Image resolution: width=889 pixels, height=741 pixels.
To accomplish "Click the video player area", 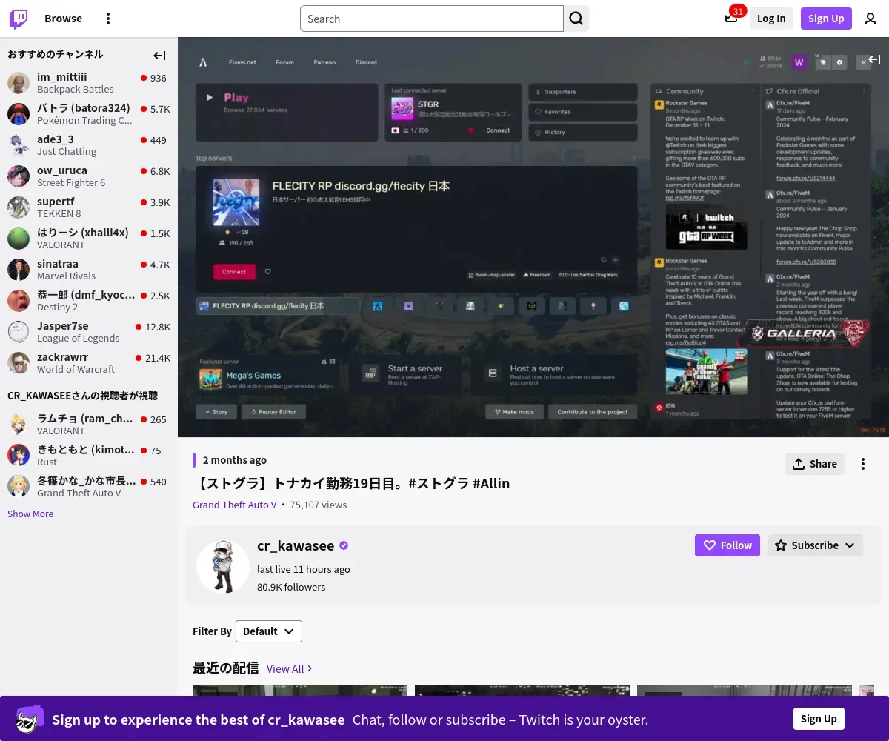I will pyautogui.click(x=533, y=237).
